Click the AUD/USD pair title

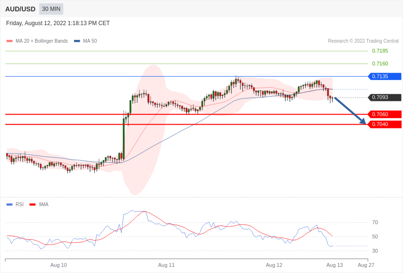click(x=20, y=9)
